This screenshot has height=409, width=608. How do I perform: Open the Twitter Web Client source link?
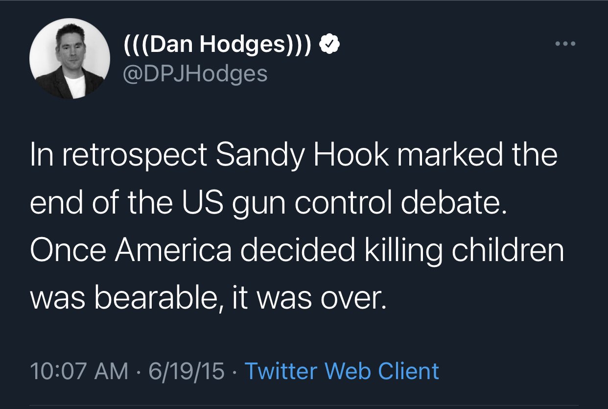pos(341,371)
